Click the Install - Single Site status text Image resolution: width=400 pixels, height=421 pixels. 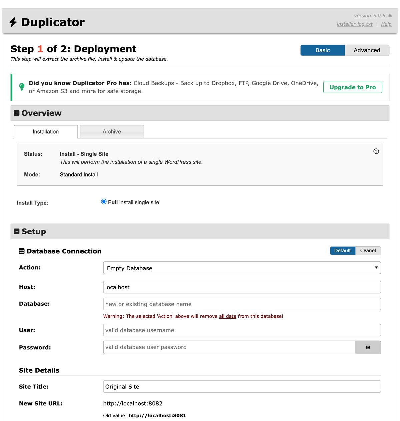click(x=84, y=154)
